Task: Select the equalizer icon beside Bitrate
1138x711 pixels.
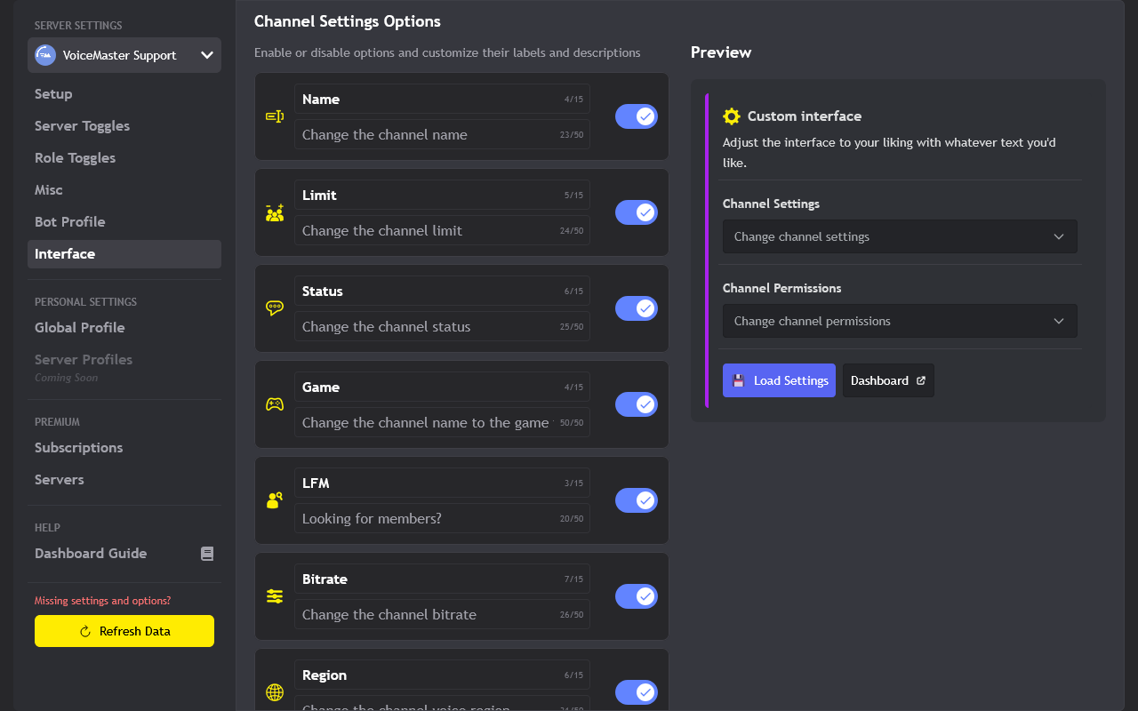Action: 275,596
